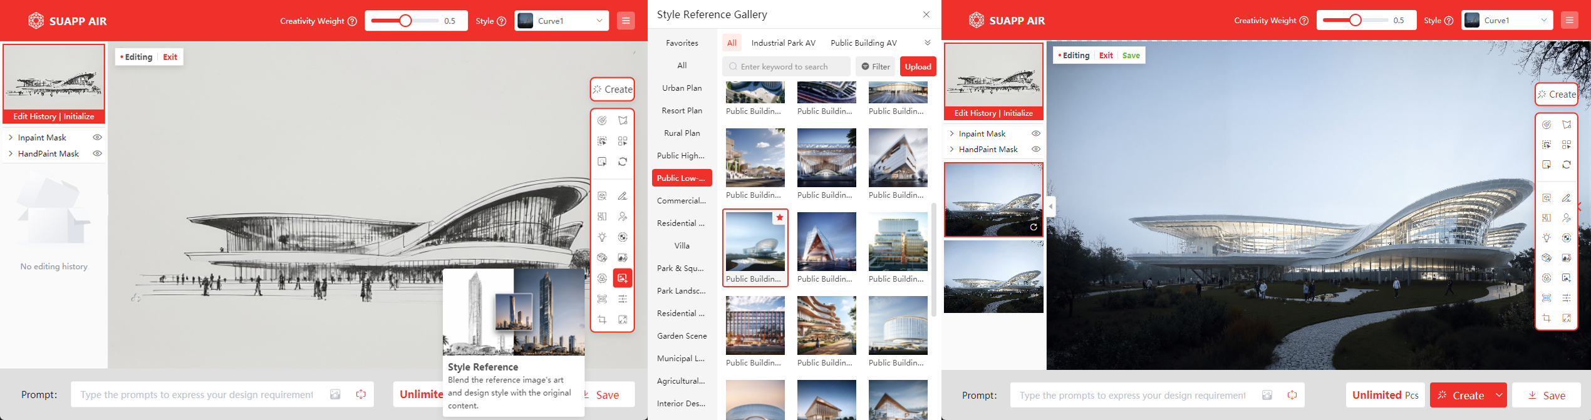Select the grid selection tool in rendered editor
The height and width of the screenshot is (420, 1591).
(1567, 145)
